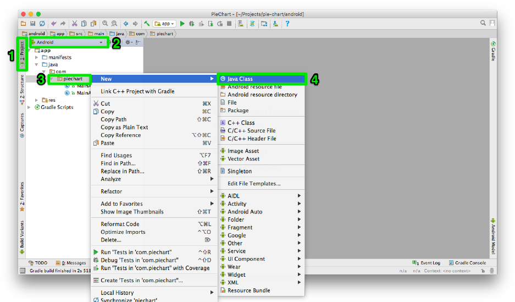Viewport: 515px width, 302px height.
Task: Toggle the 1: Project tool window
Action: click(x=22, y=54)
